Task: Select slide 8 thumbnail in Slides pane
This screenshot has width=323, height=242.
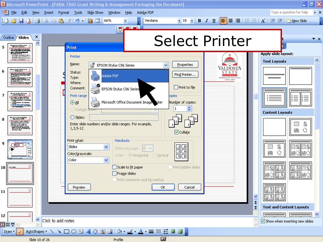Action: [20, 125]
